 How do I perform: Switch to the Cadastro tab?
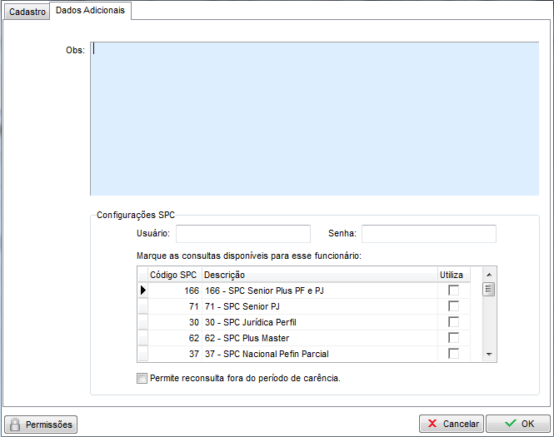tap(27, 12)
